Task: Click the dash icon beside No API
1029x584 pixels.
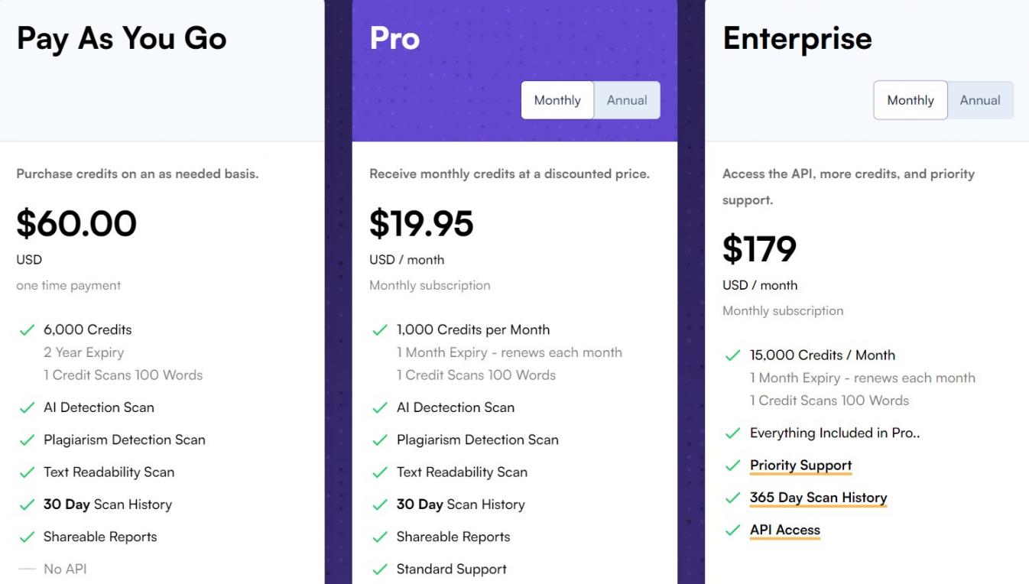Action: 27,569
